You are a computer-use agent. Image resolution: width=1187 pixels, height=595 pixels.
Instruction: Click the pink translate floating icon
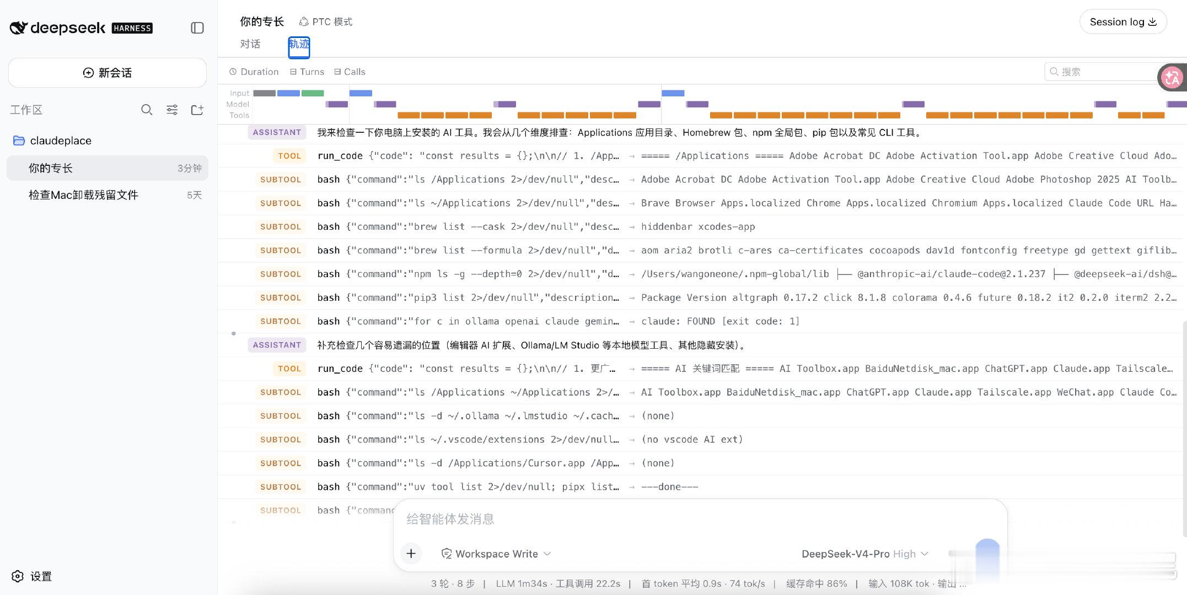[1172, 78]
